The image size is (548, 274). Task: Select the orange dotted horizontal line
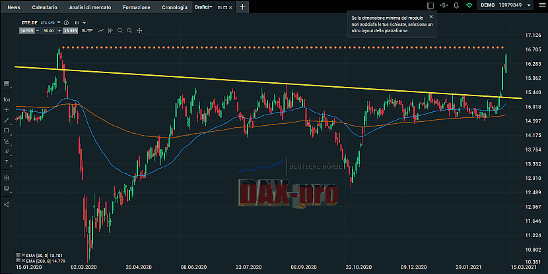pyautogui.click(x=283, y=47)
